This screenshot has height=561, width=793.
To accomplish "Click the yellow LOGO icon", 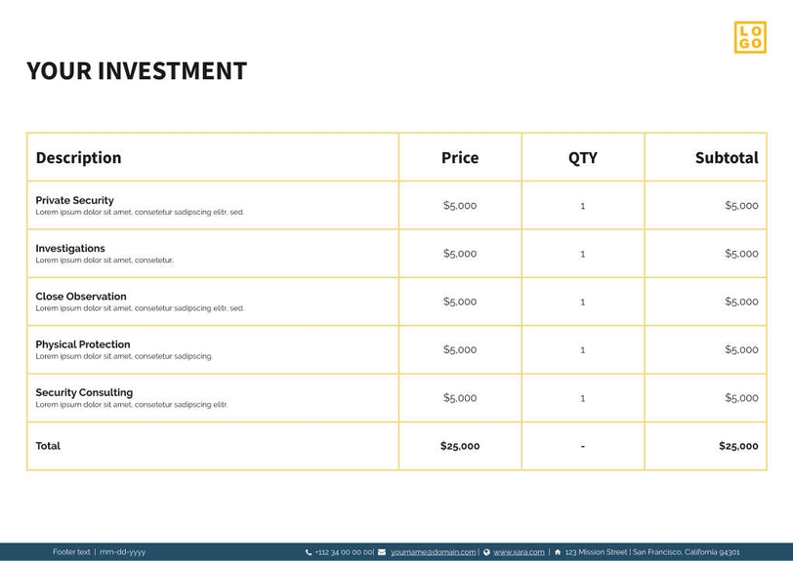I will pos(750,37).
